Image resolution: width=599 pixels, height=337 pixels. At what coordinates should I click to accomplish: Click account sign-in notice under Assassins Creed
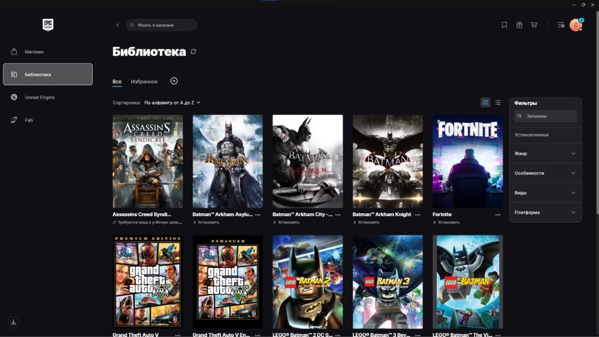tap(147, 222)
